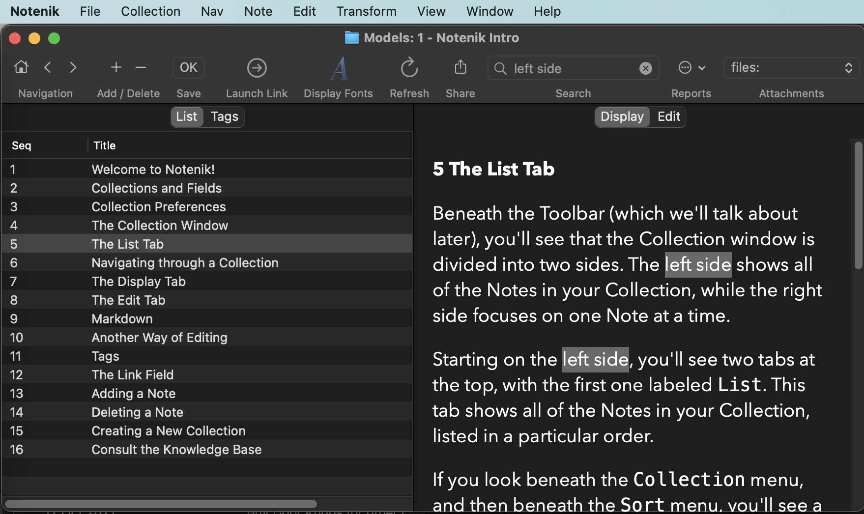
Task: Select the Display segment for the note
Action: point(622,116)
